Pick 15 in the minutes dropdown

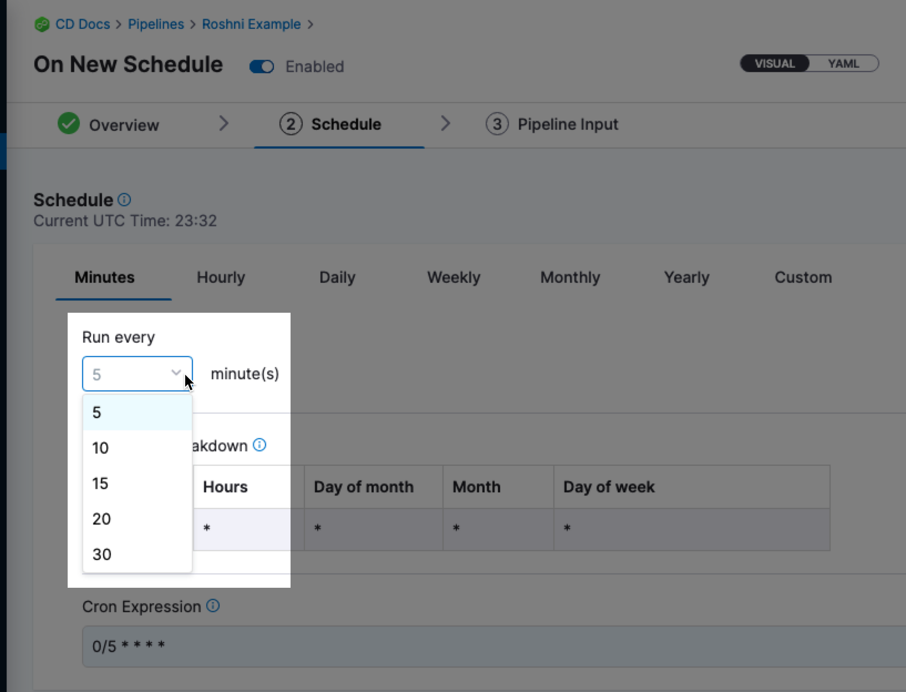tap(100, 484)
